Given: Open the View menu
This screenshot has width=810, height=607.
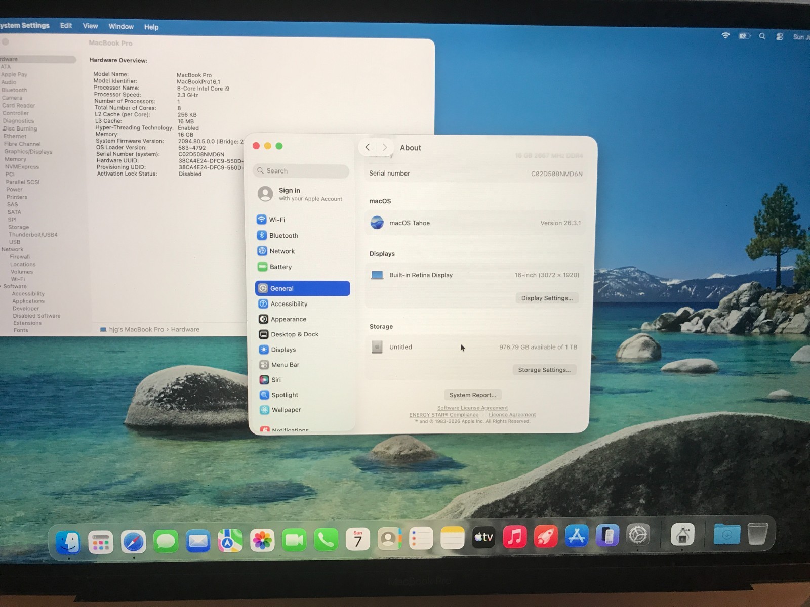Looking at the screenshot, I should [x=90, y=26].
